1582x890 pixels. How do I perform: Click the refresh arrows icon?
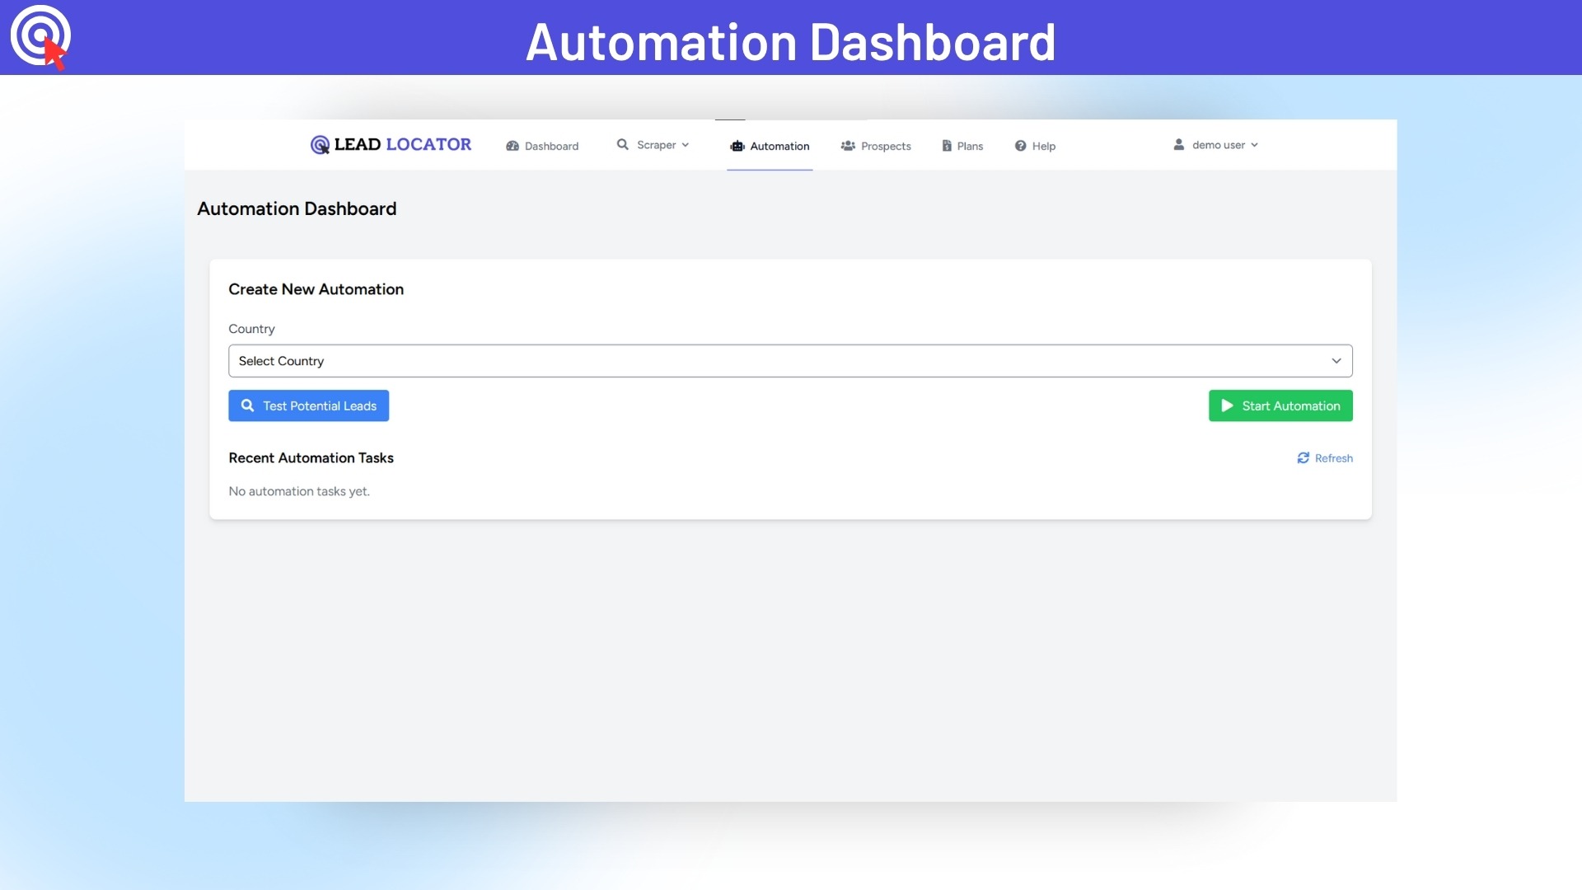tap(1304, 458)
